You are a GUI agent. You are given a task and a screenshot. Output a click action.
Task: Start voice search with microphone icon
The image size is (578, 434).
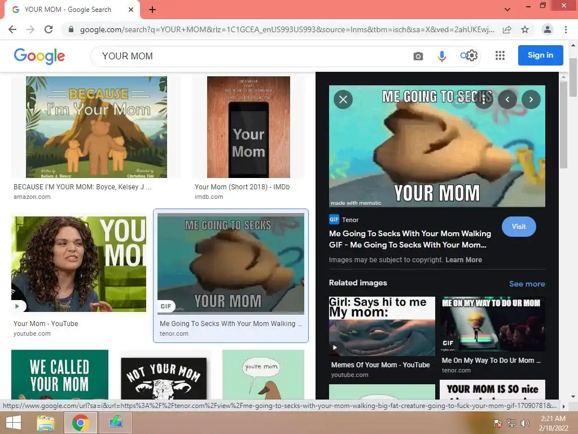pyautogui.click(x=441, y=56)
